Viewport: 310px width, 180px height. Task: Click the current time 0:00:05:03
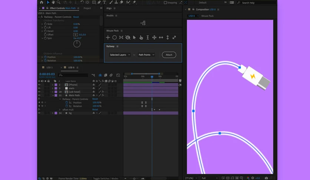(x=47, y=74)
